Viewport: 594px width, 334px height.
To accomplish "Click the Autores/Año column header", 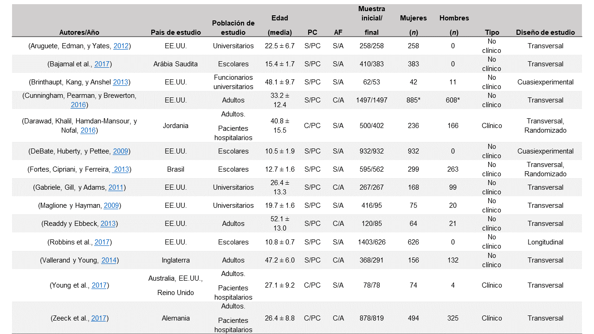I will 79,32.
